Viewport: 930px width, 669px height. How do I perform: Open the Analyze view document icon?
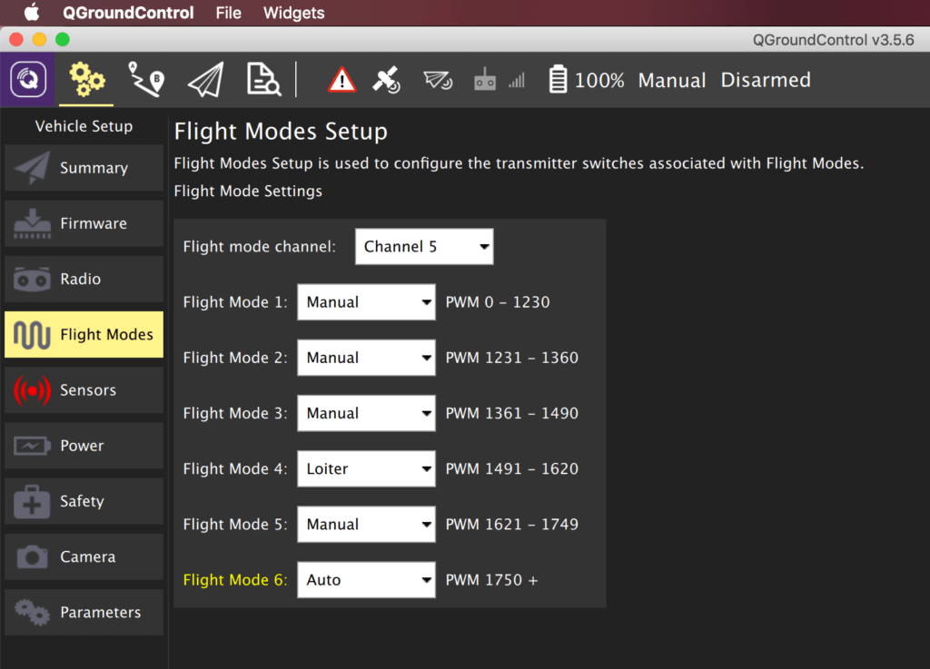coord(263,79)
